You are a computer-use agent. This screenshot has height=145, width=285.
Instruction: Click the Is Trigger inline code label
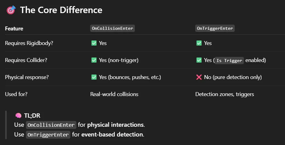229,60
